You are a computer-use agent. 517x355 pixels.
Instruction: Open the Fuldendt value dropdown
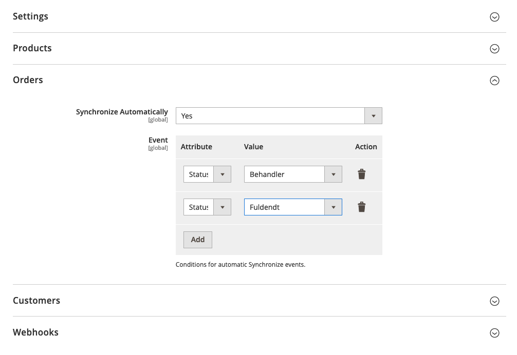(293, 207)
